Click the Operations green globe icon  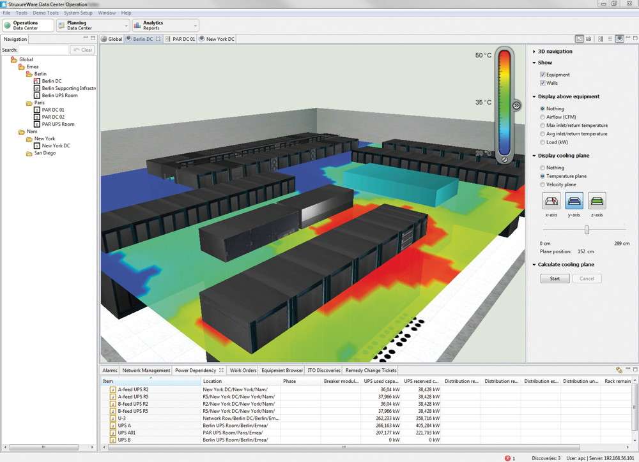coord(7,26)
